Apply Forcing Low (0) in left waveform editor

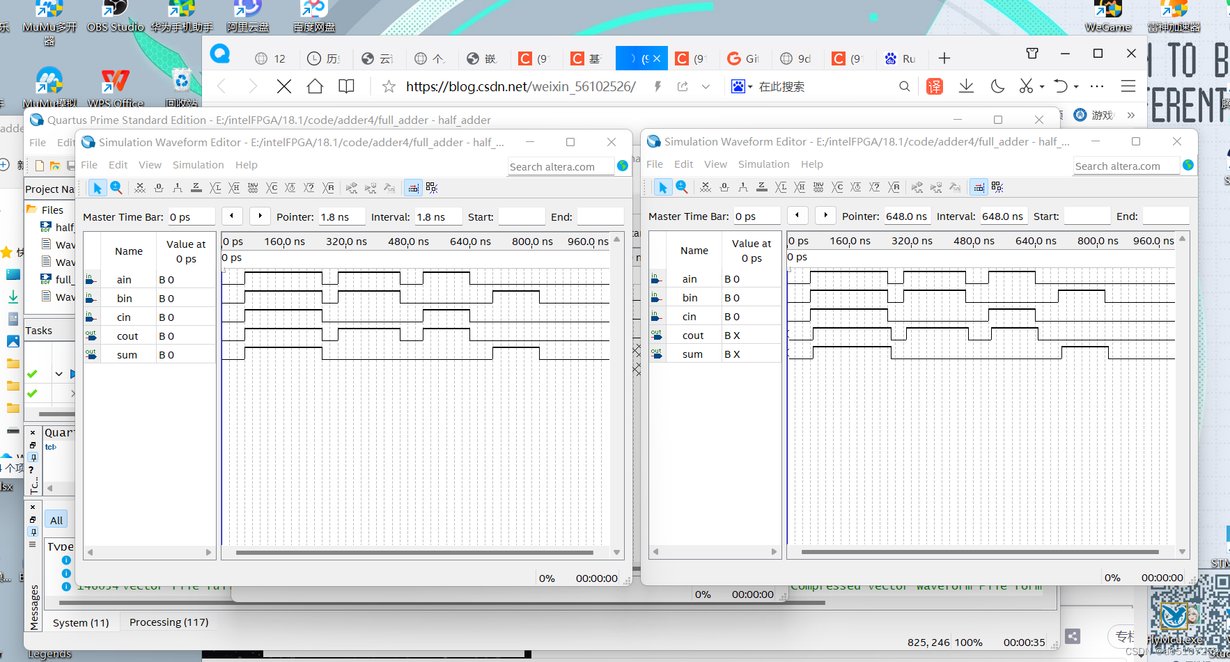pyautogui.click(x=159, y=188)
